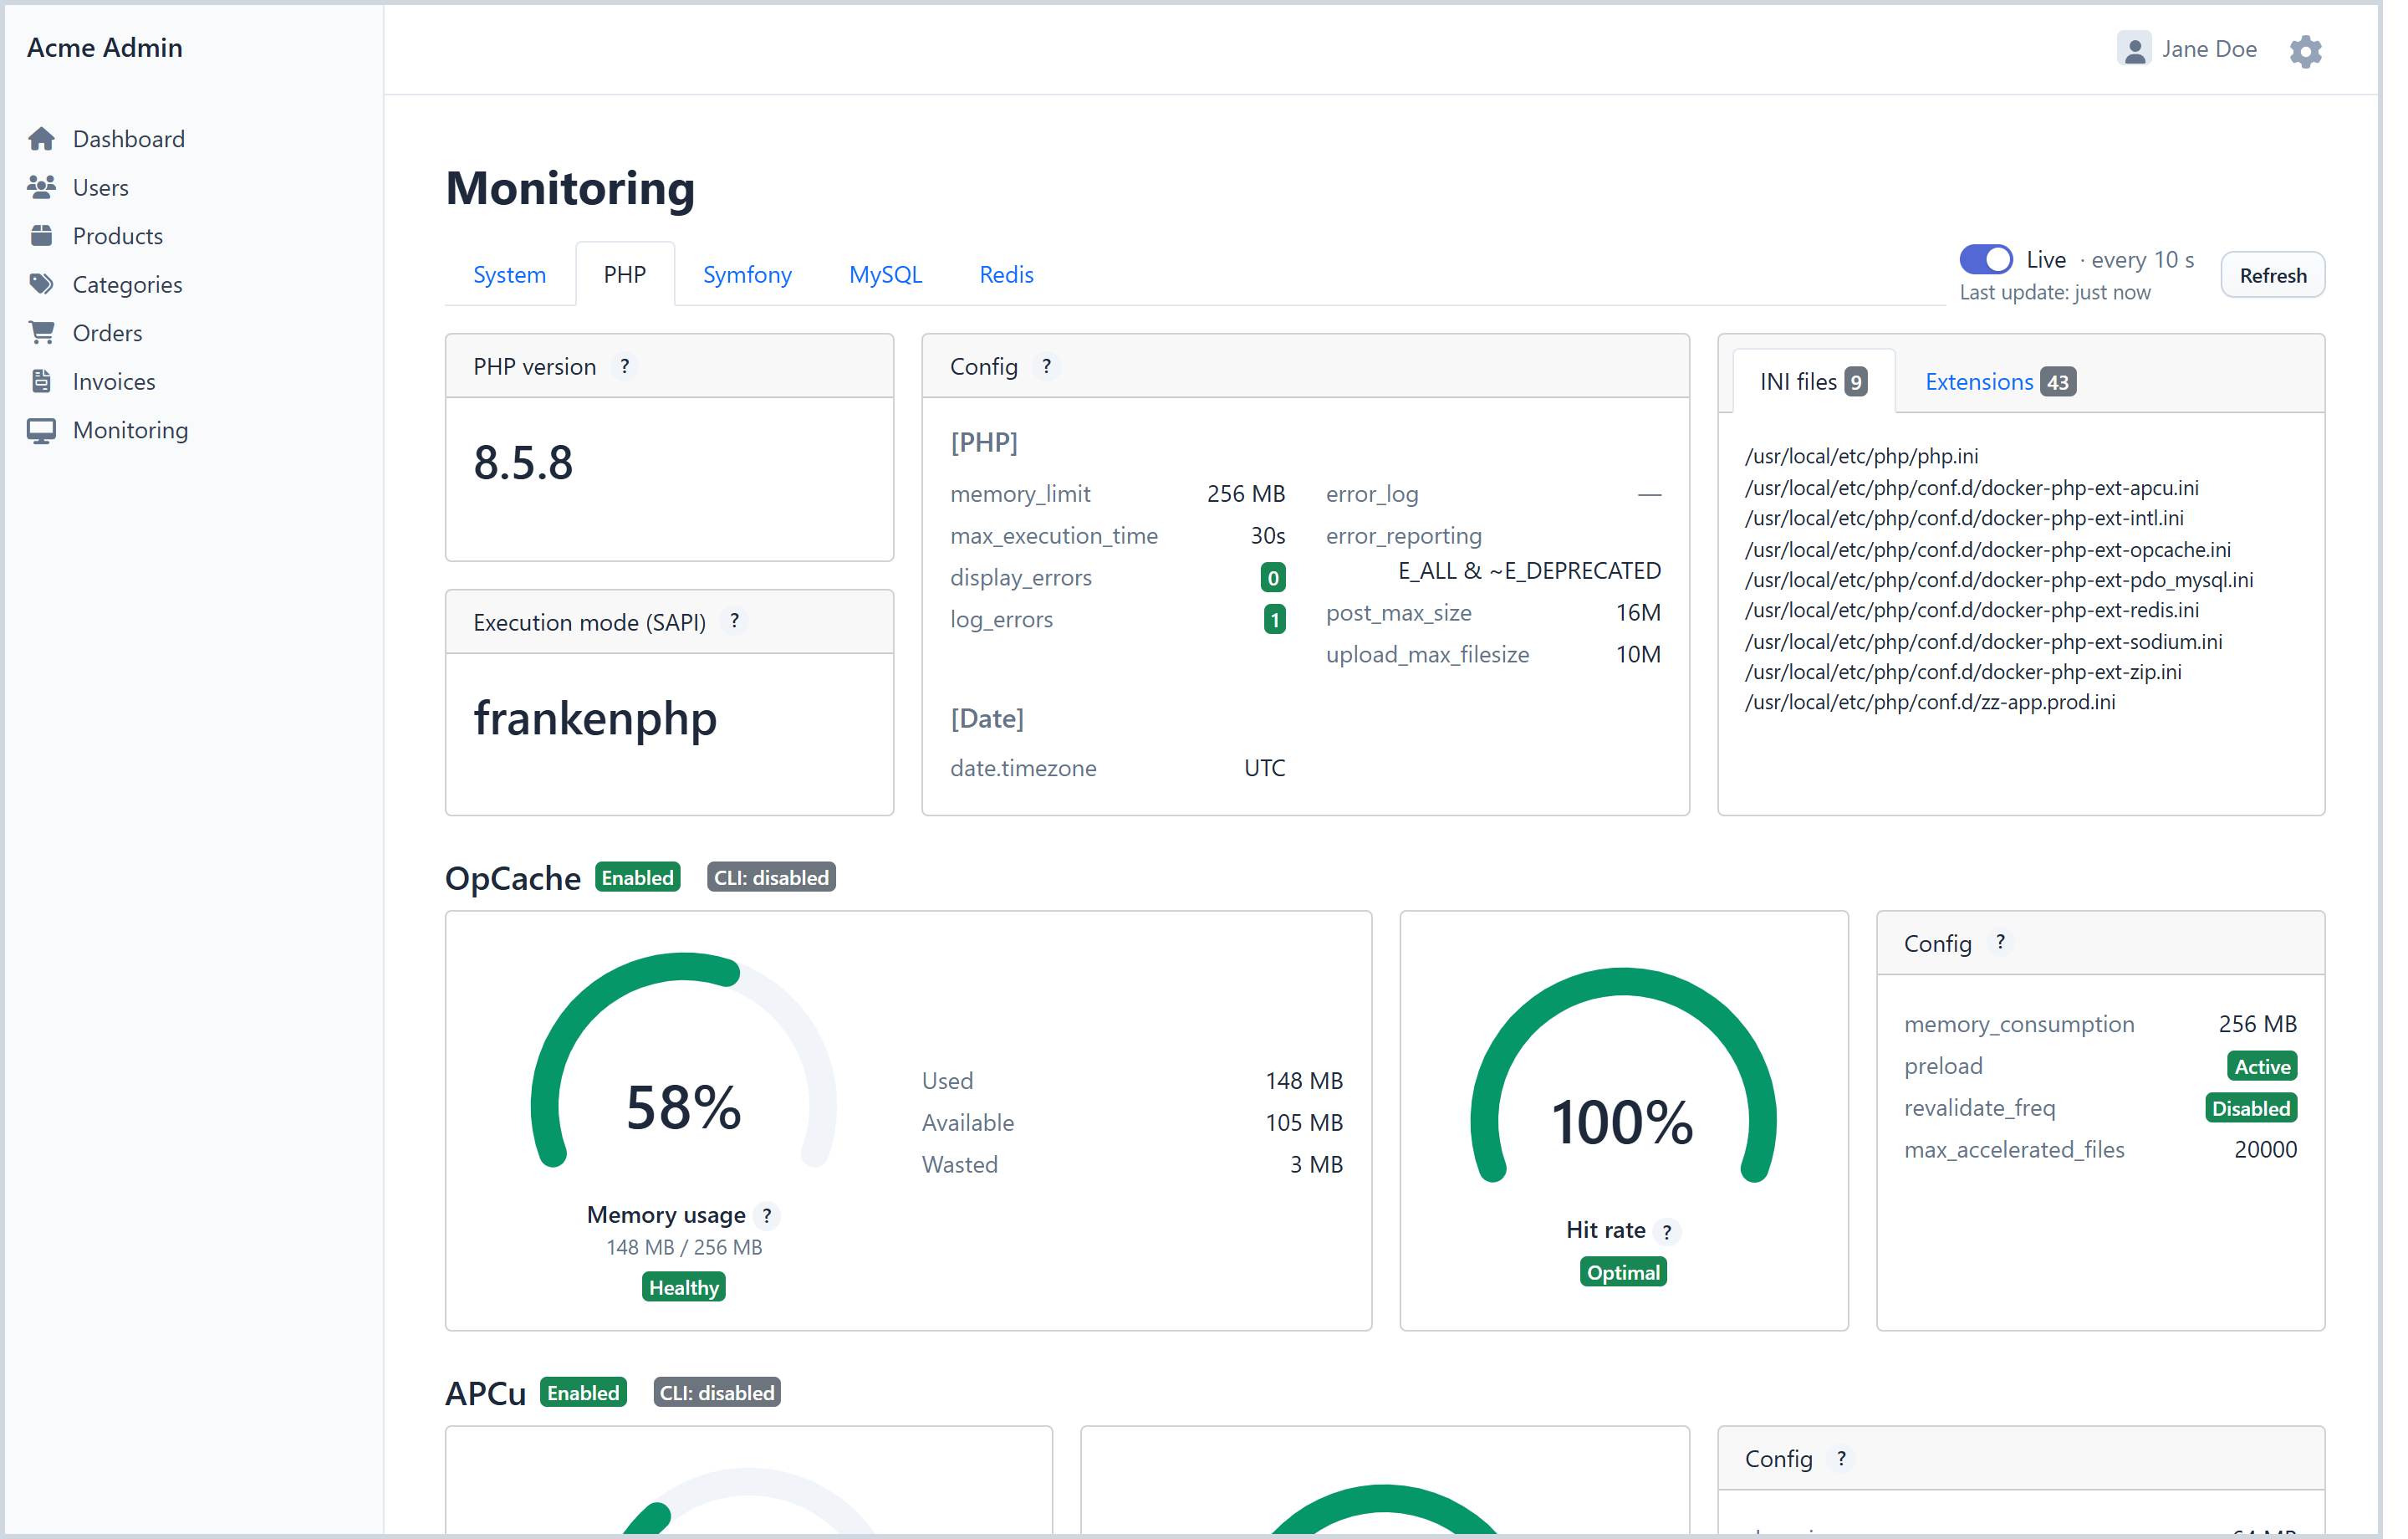This screenshot has width=2408, height=1539.
Task: Click Jane Doe username
Action: pyautogui.click(x=2209, y=49)
